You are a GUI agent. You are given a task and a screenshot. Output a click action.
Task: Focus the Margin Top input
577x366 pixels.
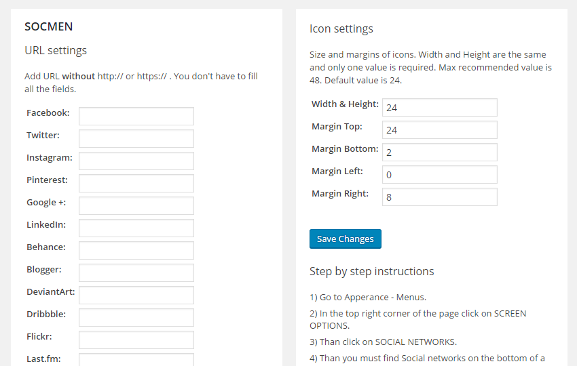440,130
